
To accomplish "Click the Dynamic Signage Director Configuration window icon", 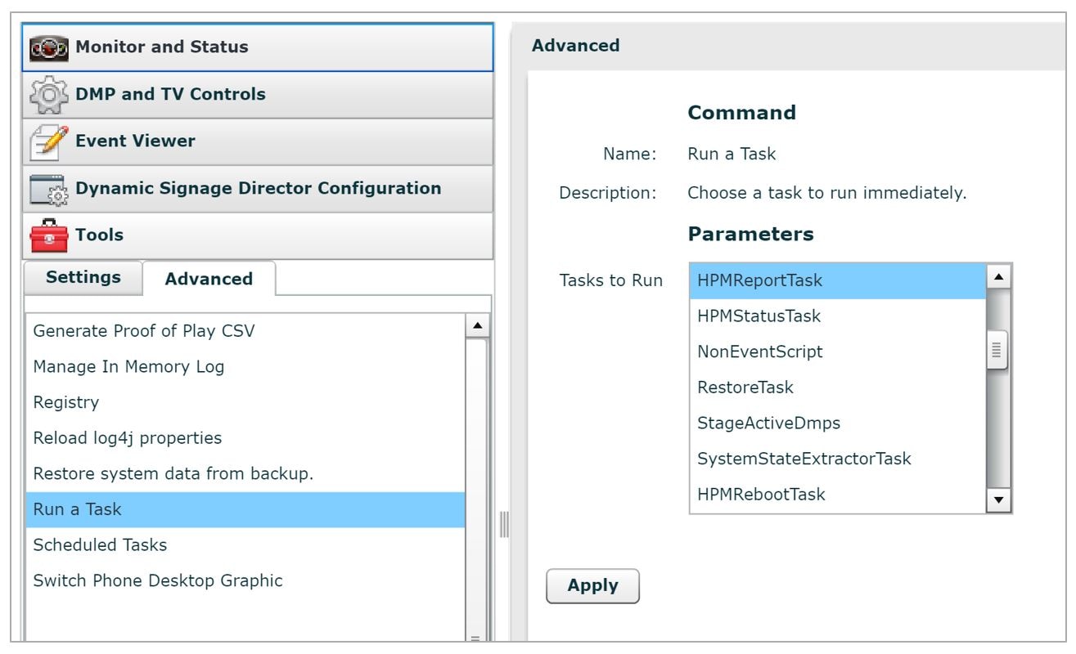I will [49, 190].
